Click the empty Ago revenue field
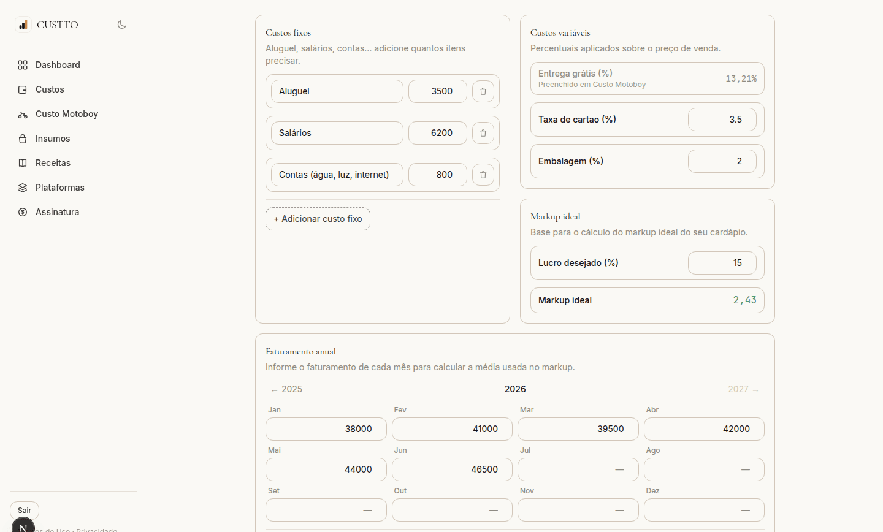Screen dimensions: 883x532 [x=704, y=469]
